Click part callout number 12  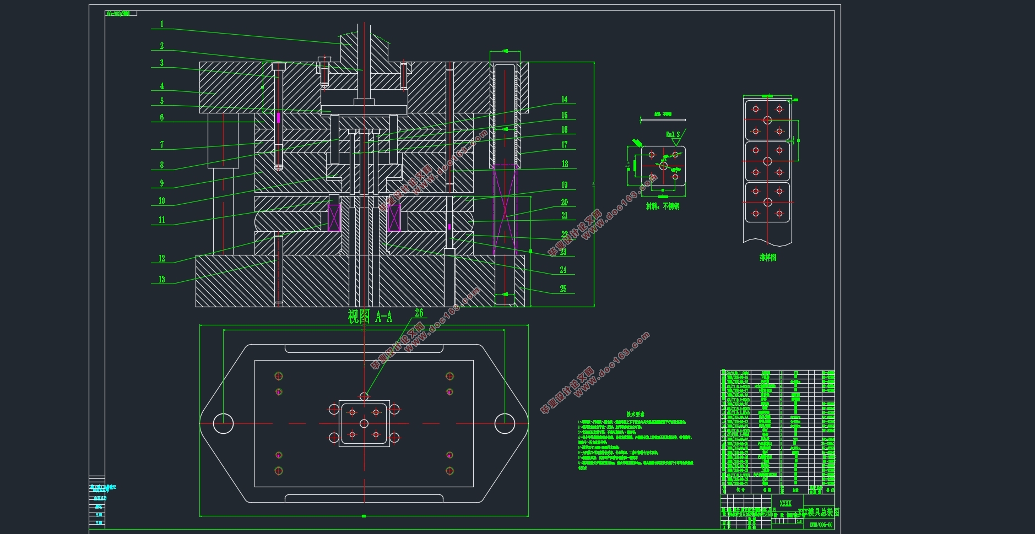coord(162,259)
